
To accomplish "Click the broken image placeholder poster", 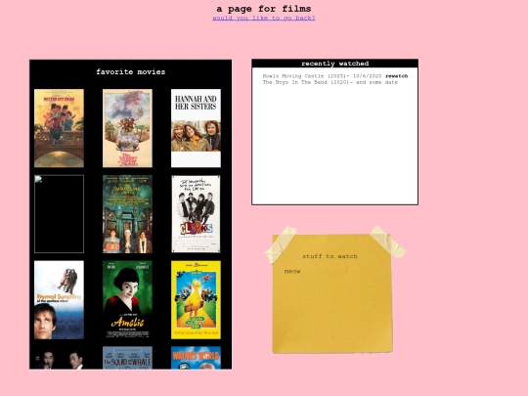I will (59, 214).
